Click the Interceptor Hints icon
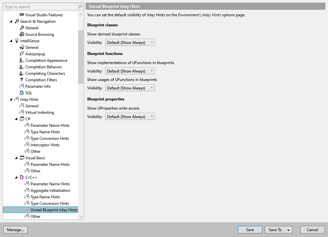The height and width of the screenshot is (237, 328). pyautogui.click(x=27, y=145)
